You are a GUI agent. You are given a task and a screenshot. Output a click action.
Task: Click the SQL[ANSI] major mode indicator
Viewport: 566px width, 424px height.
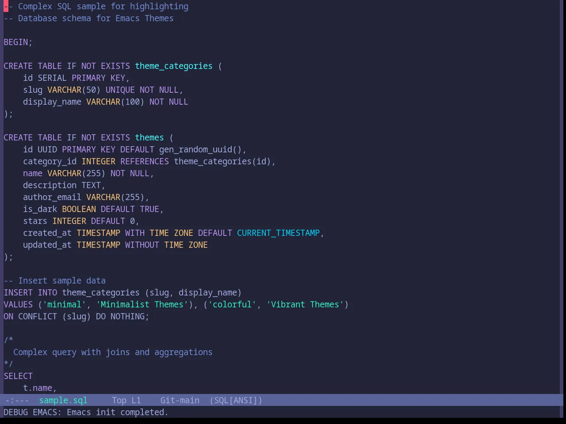[236, 400]
